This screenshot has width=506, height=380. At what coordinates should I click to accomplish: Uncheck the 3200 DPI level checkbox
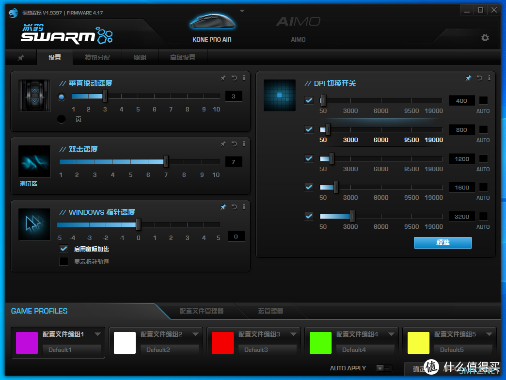(x=309, y=216)
